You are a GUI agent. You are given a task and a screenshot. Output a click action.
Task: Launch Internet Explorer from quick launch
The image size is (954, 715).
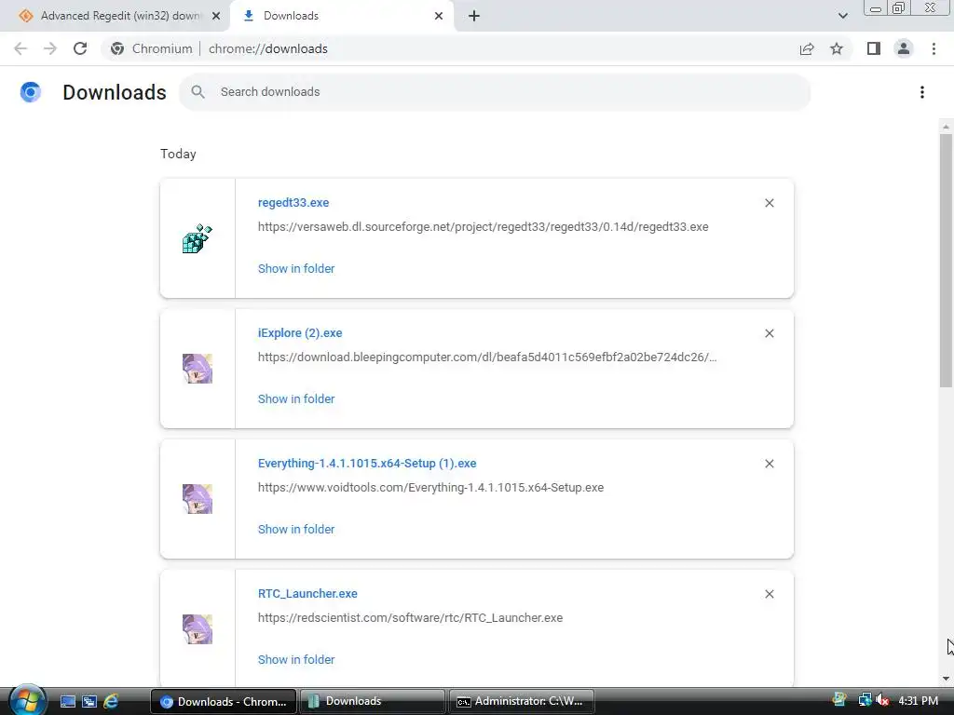(x=111, y=702)
